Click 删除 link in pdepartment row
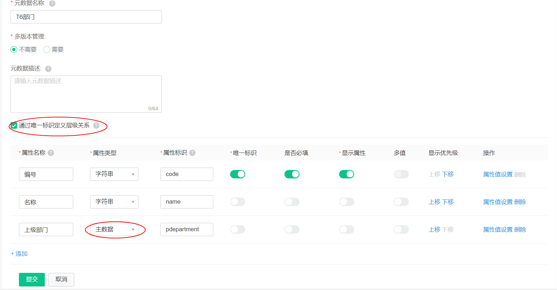The height and width of the screenshot is (290, 557). 520,229
